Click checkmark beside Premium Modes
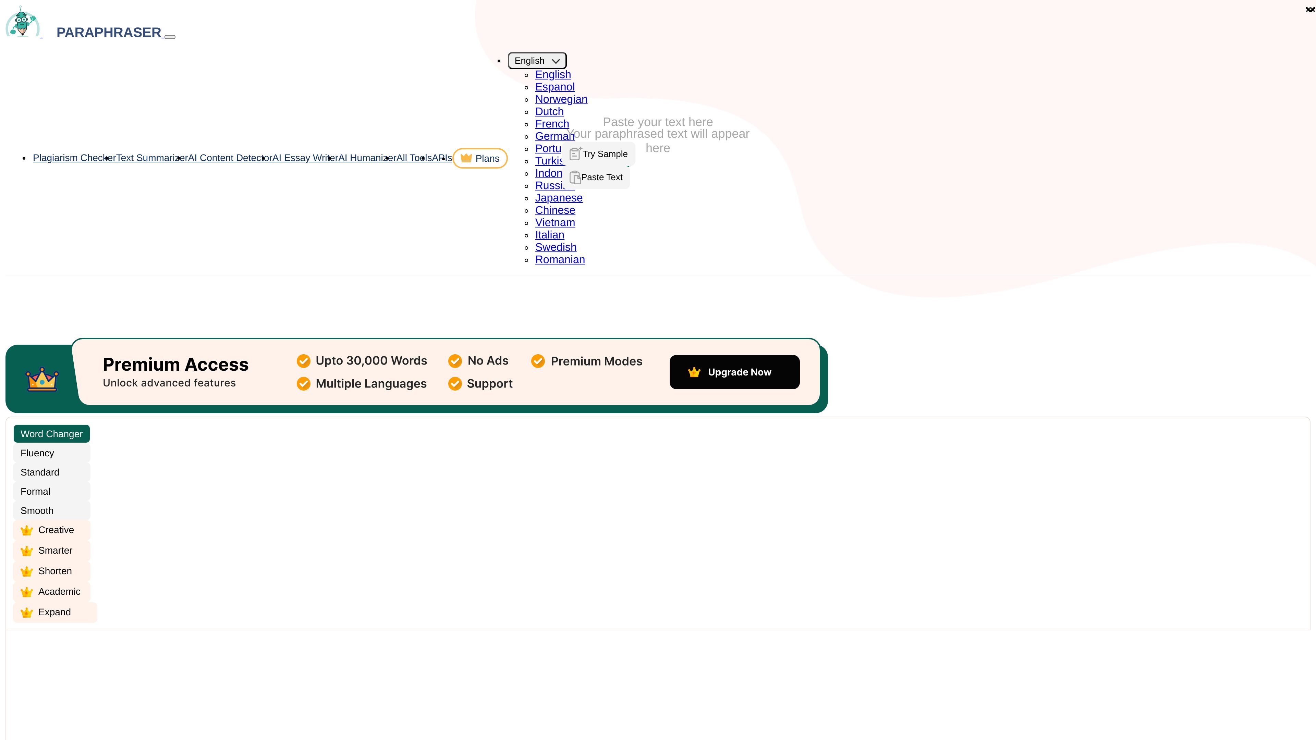 [x=538, y=361]
